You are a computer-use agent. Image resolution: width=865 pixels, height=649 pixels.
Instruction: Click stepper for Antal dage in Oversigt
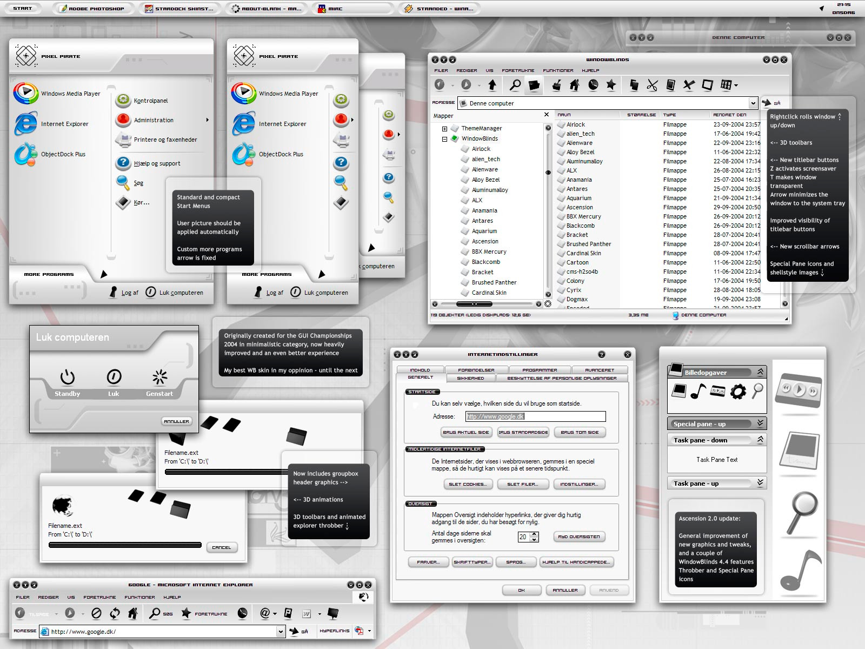(x=534, y=537)
